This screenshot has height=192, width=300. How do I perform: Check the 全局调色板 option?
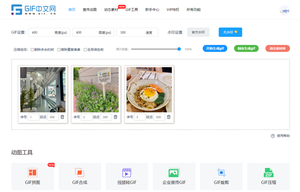[85, 49]
